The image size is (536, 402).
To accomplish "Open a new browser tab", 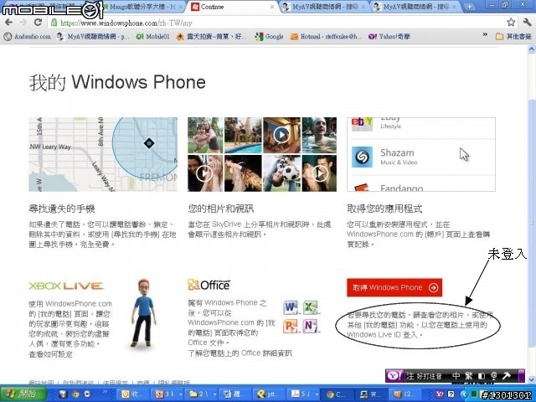I will (469, 7).
